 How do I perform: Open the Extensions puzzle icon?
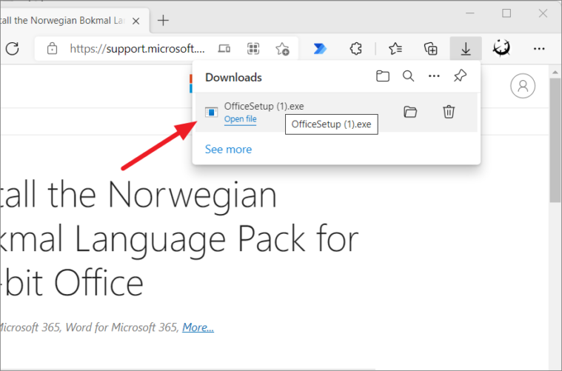355,48
